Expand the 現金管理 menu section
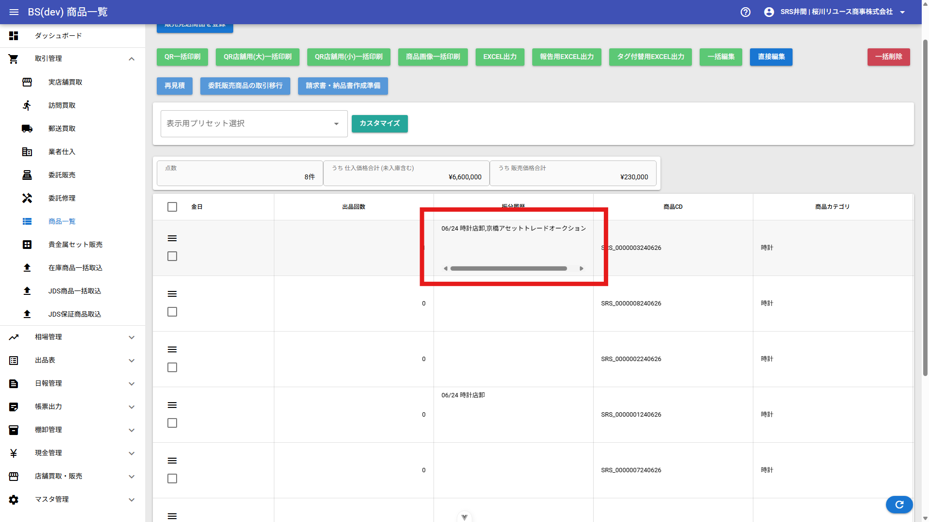 pyautogui.click(x=132, y=453)
